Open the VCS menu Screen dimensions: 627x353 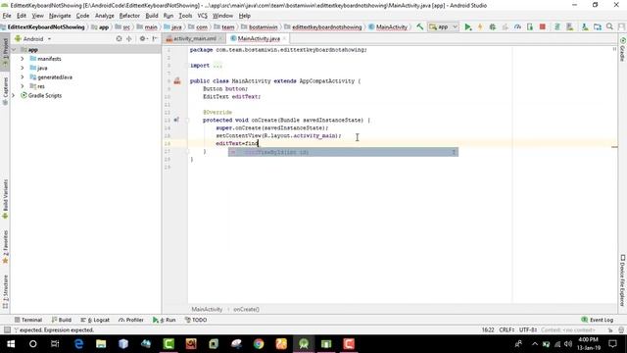coord(203,16)
